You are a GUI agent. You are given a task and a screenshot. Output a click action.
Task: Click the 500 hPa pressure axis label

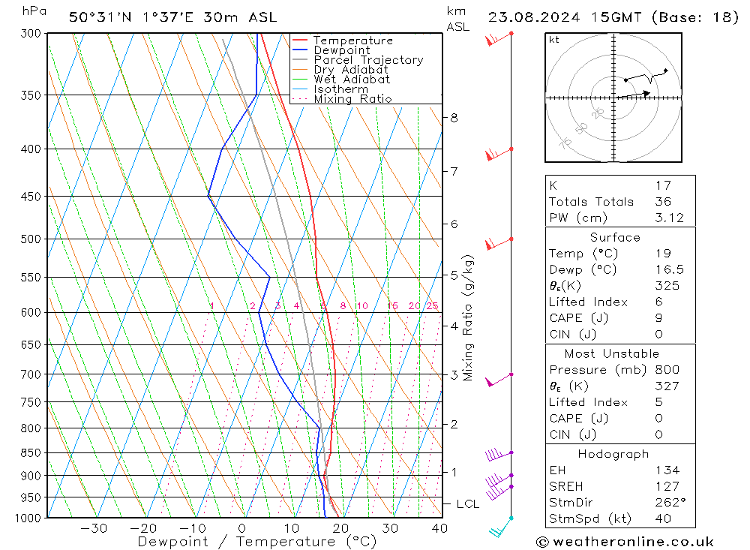click(31, 239)
